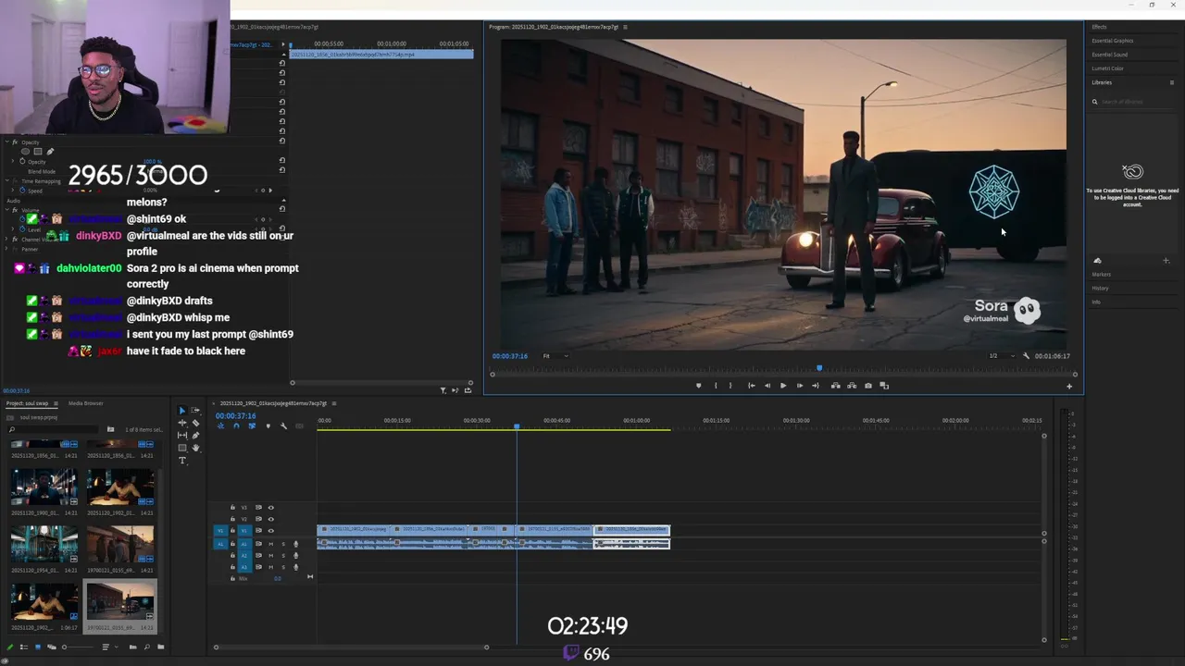Click the Program monitor timecode 00:00:37:16
Screen dimensions: 1185x666
[x=510, y=356]
